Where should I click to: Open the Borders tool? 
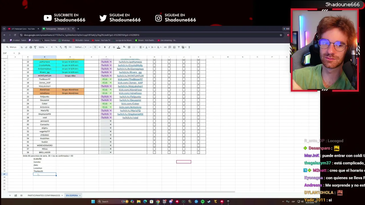point(129,47)
